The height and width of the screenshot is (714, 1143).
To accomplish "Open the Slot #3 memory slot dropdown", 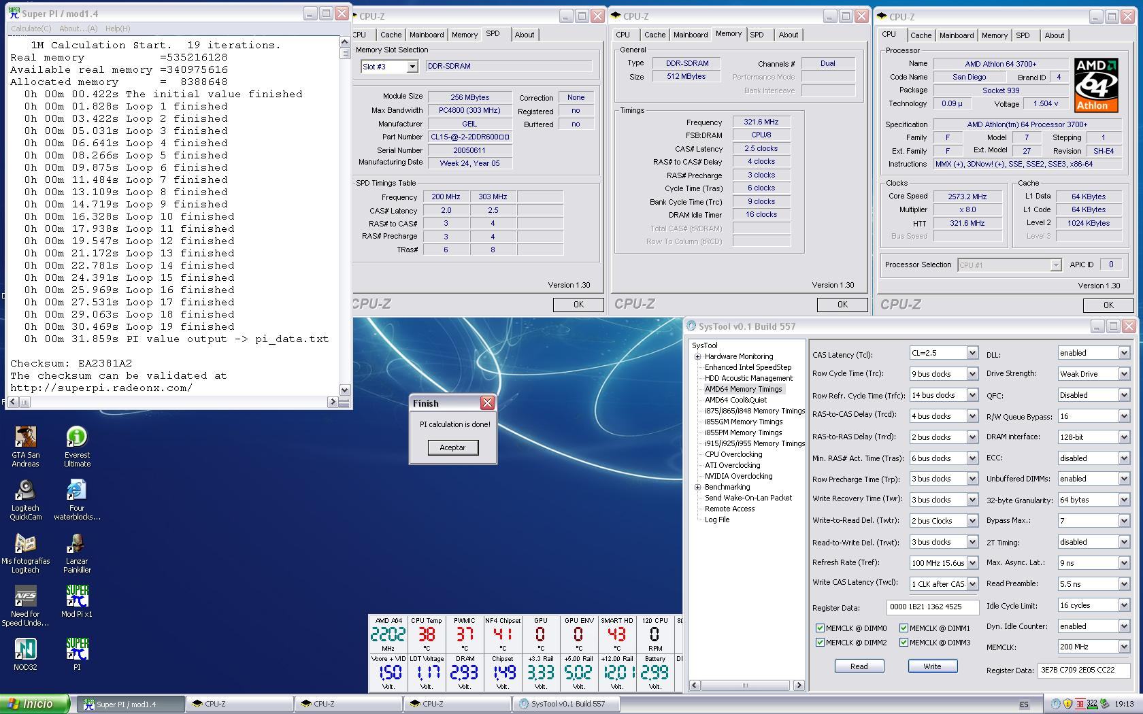I will click(x=412, y=67).
